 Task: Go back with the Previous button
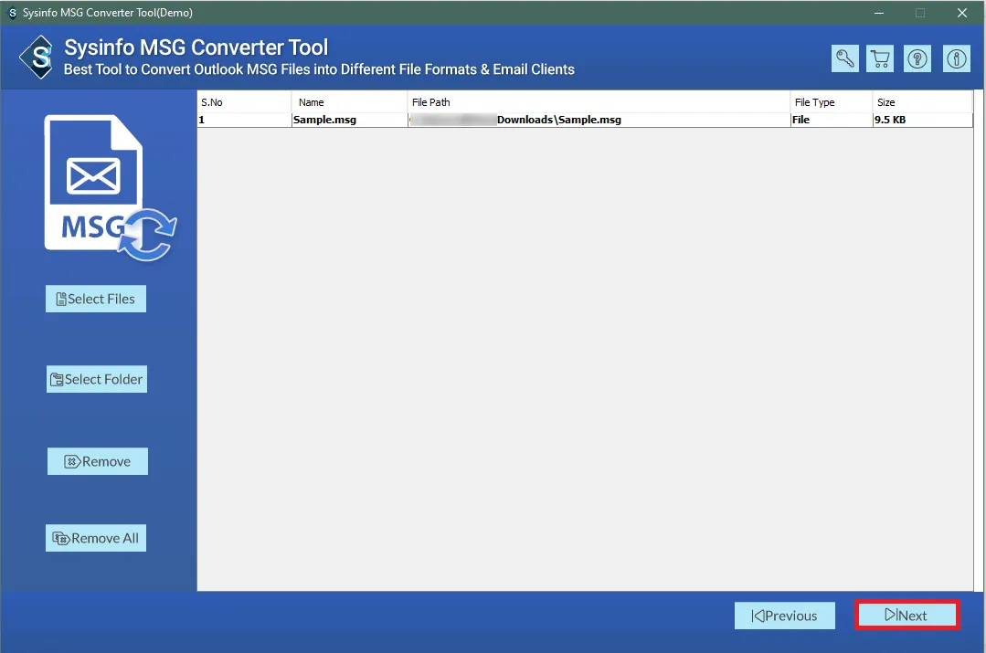(784, 616)
